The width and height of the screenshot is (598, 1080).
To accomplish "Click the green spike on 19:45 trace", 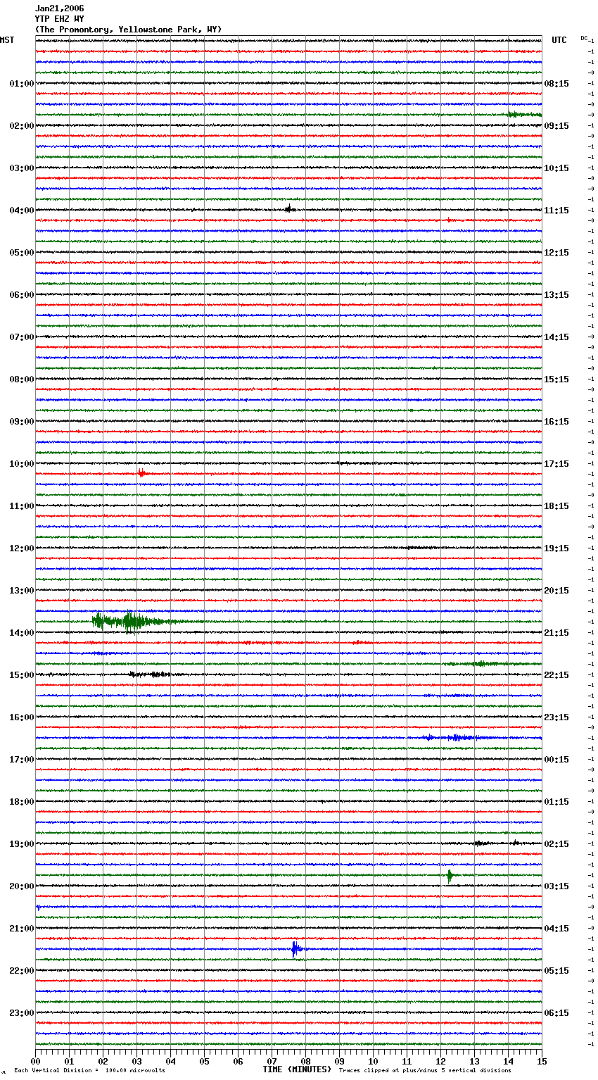I will pos(450,876).
